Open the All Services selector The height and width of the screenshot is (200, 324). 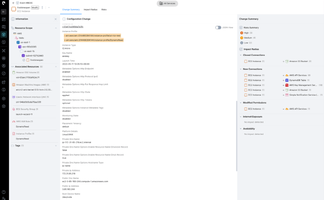tap(167, 3)
